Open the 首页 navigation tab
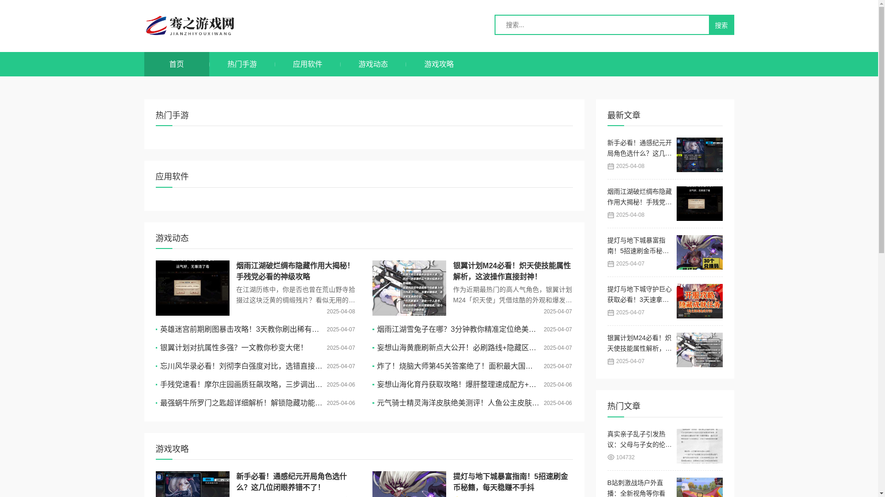Viewport: 885px width, 497px height. (x=177, y=64)
